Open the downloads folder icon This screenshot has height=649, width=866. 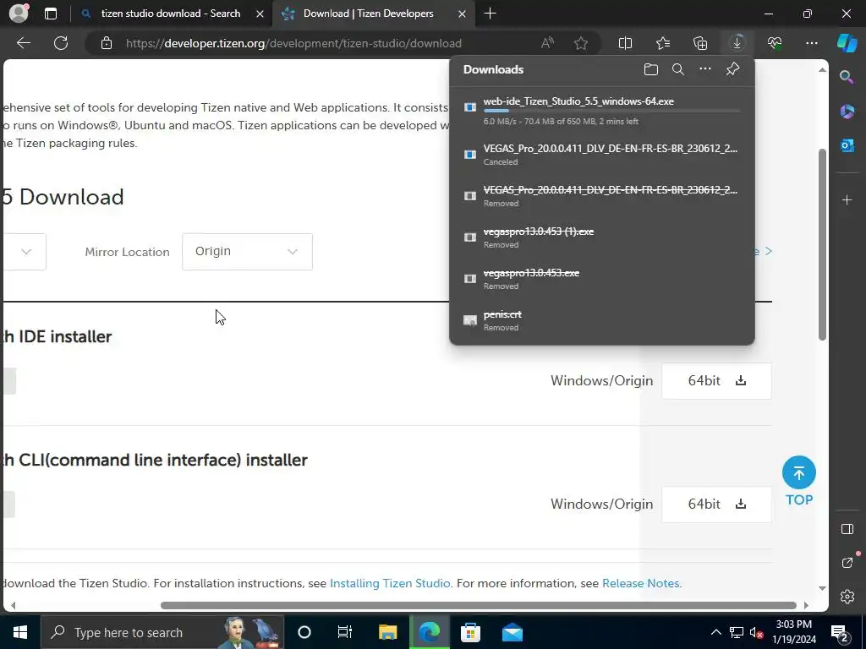(x=651, y=69)
